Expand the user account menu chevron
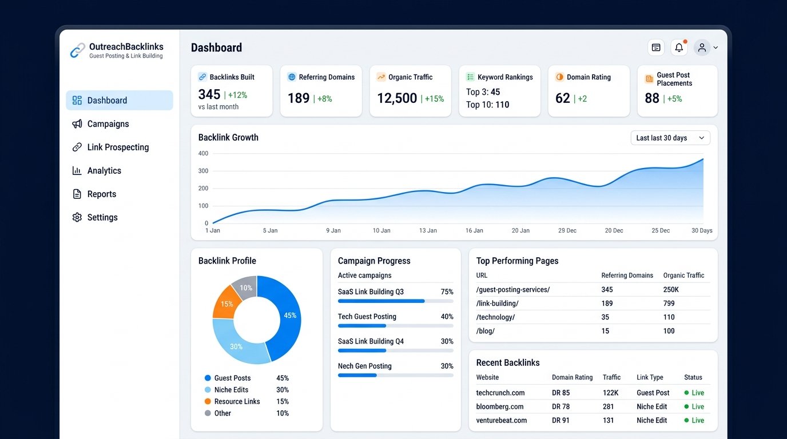This screenshot has width=787, height=439. [x=716, y=48]
